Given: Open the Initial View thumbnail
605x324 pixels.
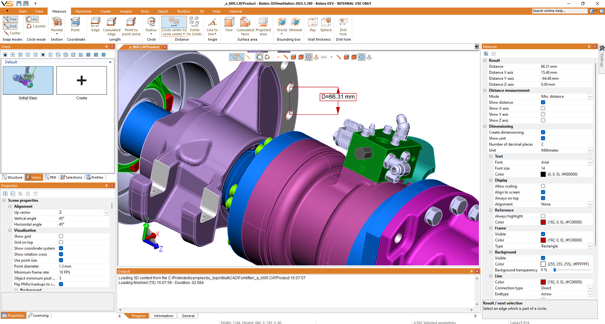Looking at the screenshot, I should click(x=28, y=81).
